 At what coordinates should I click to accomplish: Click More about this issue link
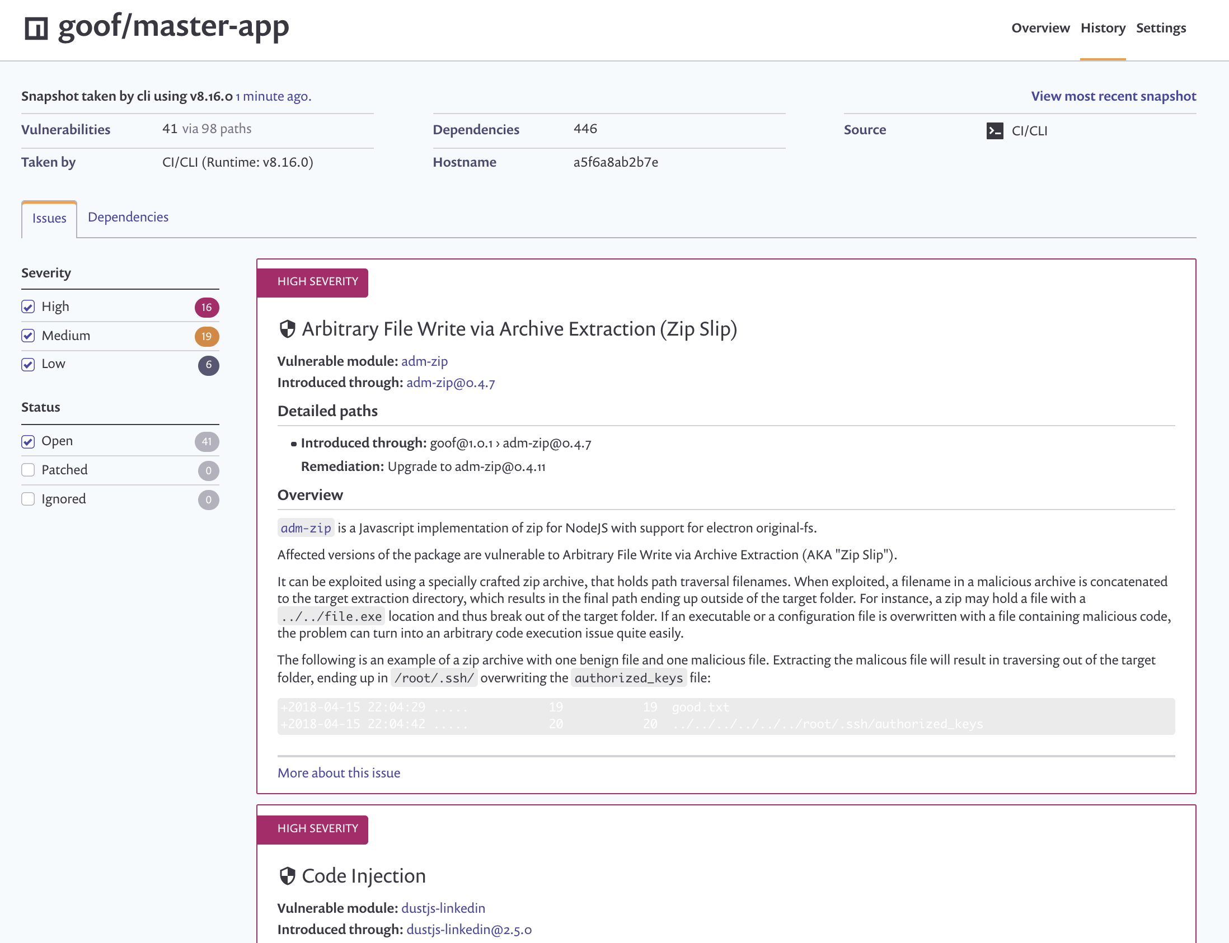pos(338,774)
